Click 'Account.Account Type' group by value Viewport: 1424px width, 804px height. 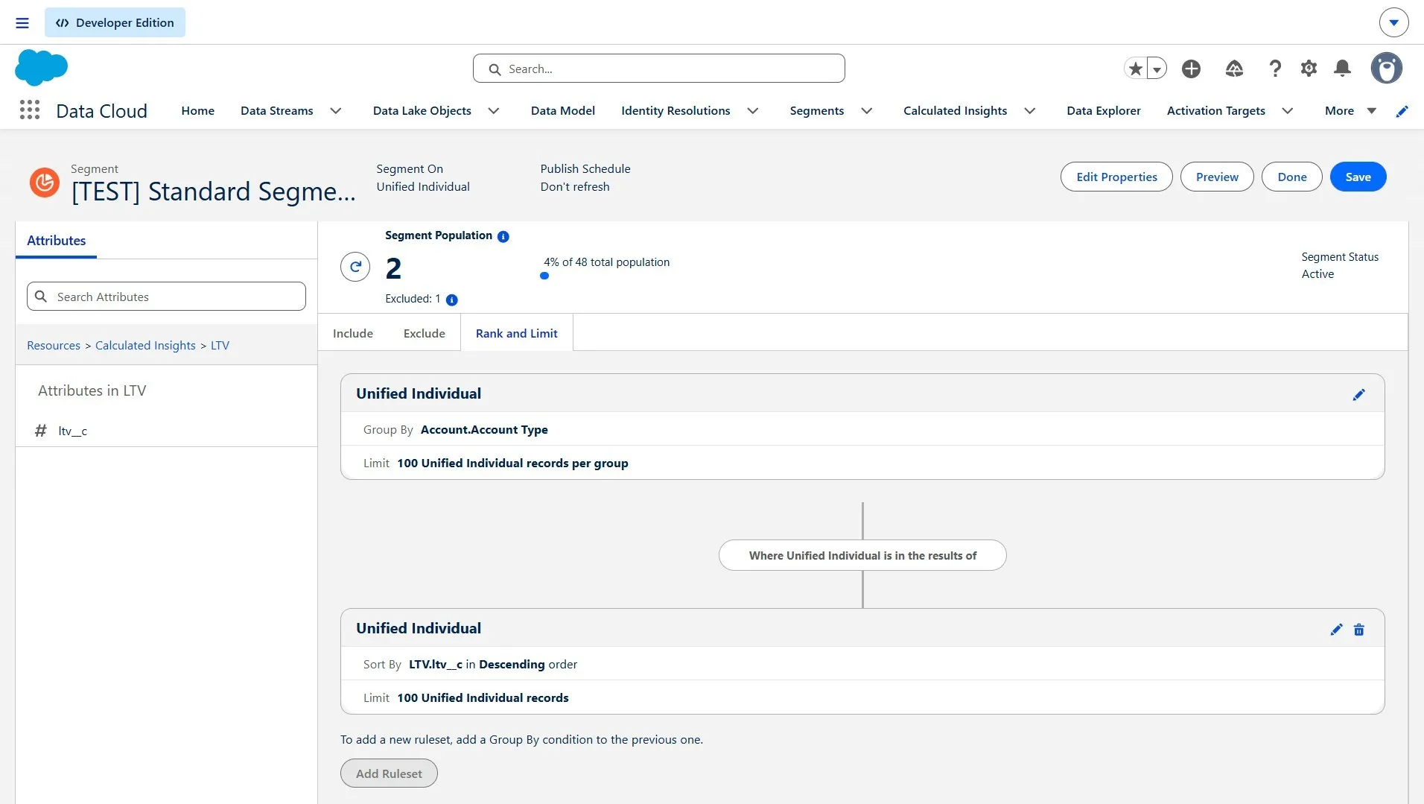click(484, 430)
